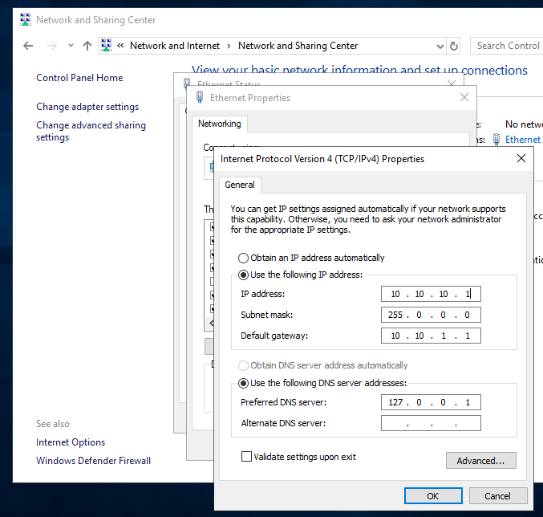Select the General tab in IPv4 Properties

(x=240, y=185)
